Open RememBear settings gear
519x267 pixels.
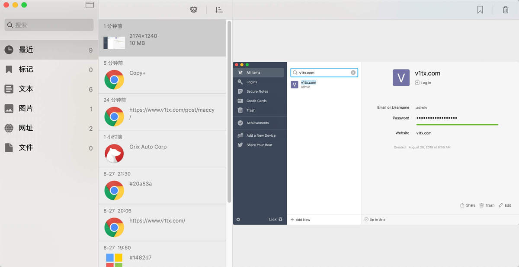point(238,220)
